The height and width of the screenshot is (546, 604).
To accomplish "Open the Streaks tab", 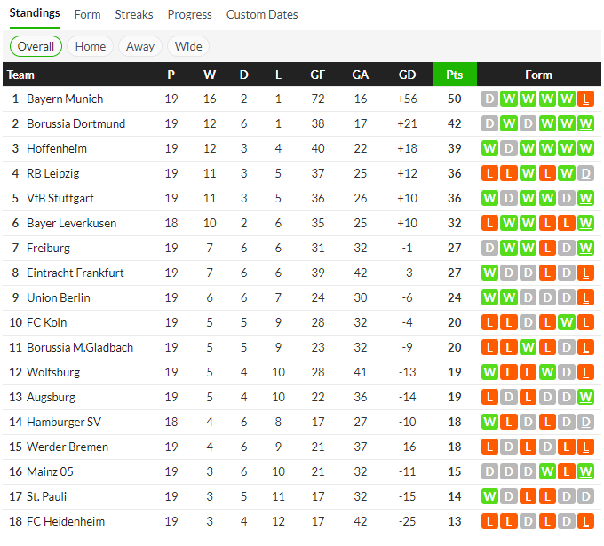I will coord(134,14).
